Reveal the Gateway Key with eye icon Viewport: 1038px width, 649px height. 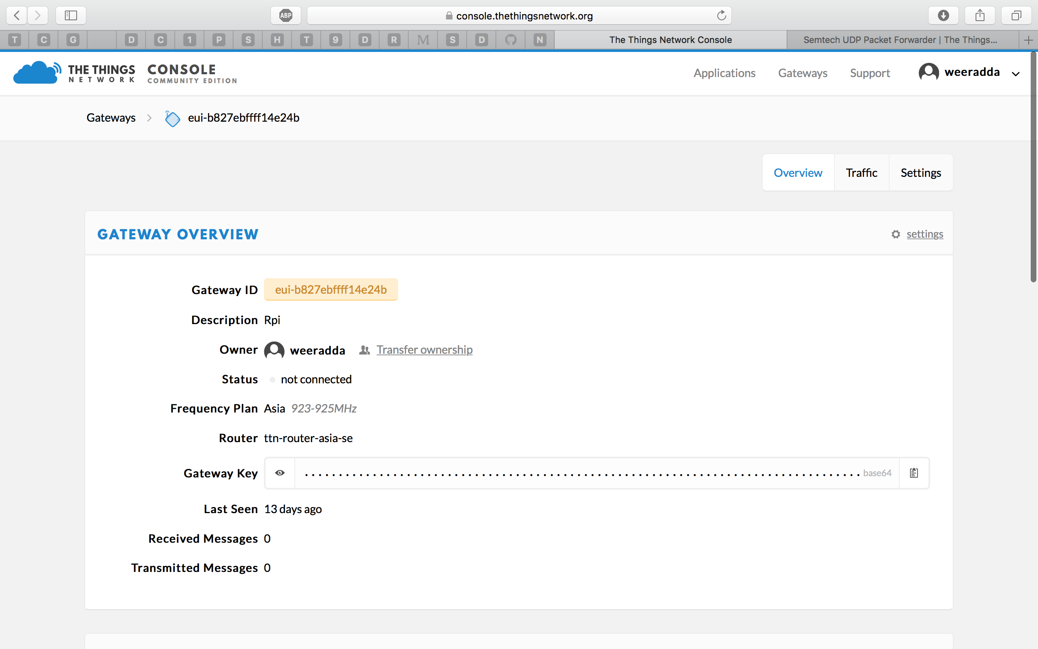tap(280, 473)
